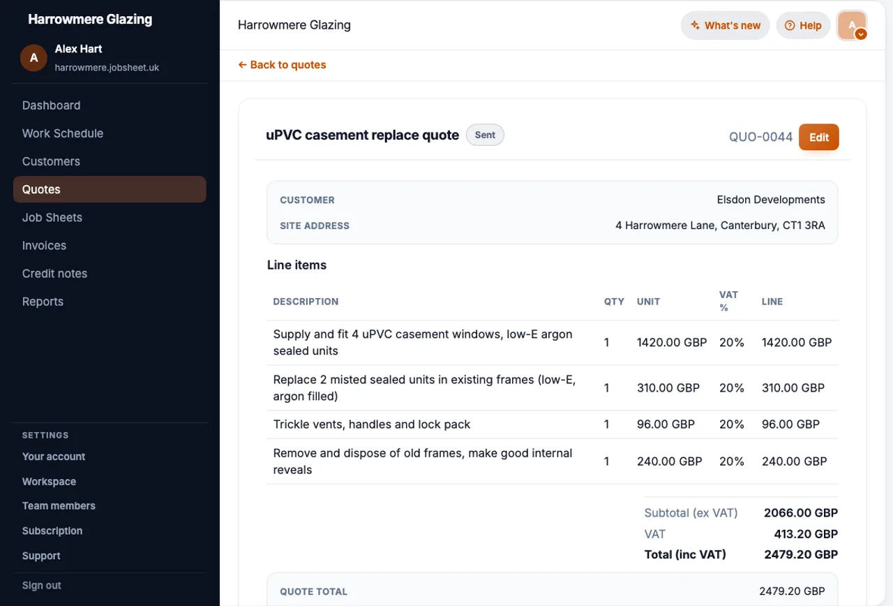Click the Total (inc VAT) label
This screenshot has height=606, width=893.
click(x=685, y=555)
